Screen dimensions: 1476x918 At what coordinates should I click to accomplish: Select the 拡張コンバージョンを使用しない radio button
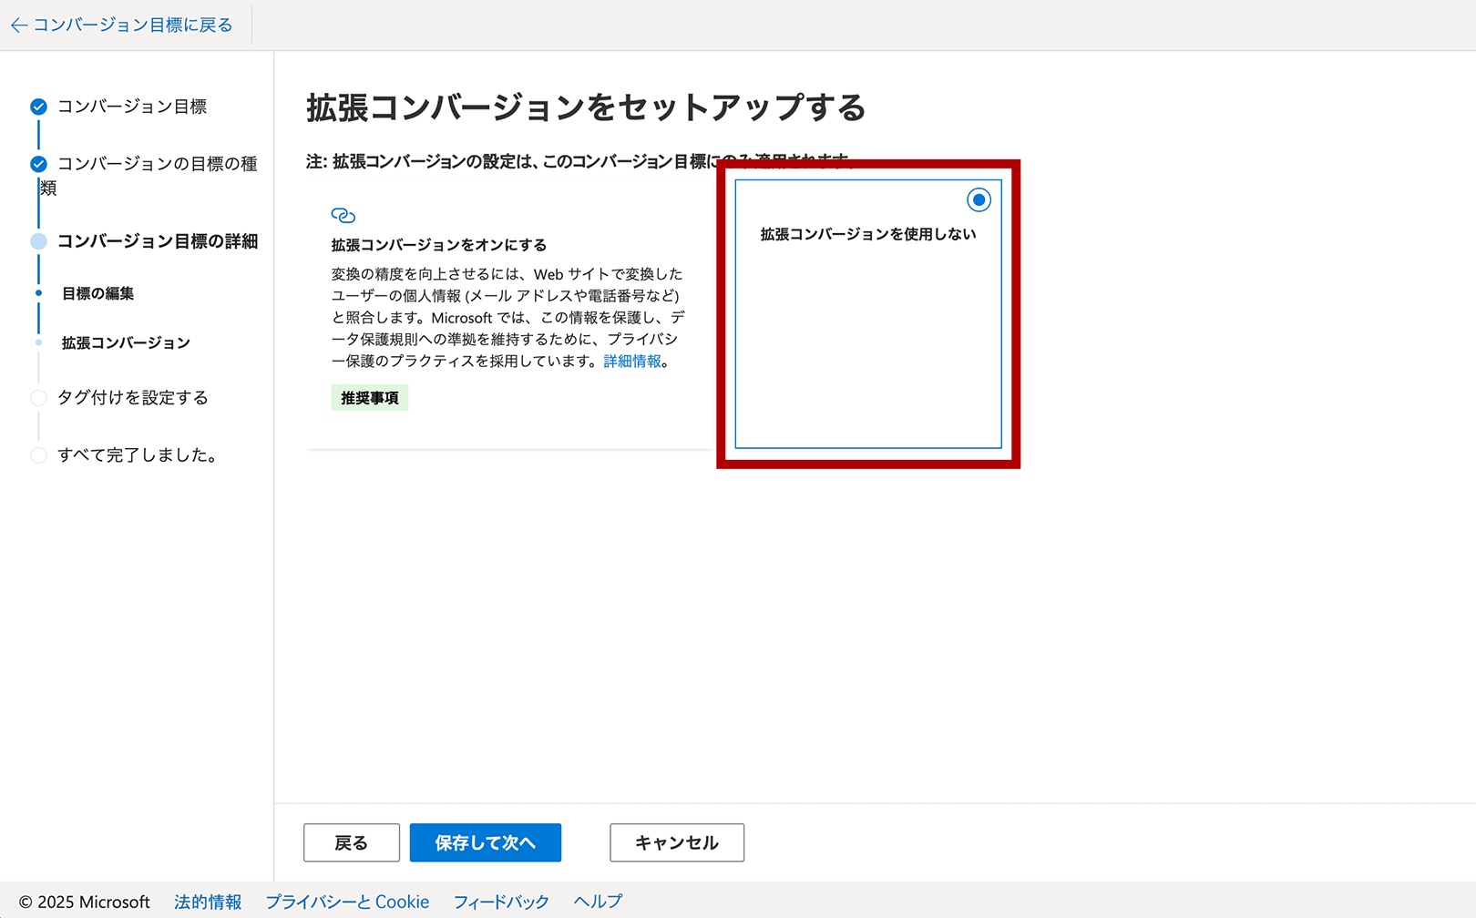(978, 198)
